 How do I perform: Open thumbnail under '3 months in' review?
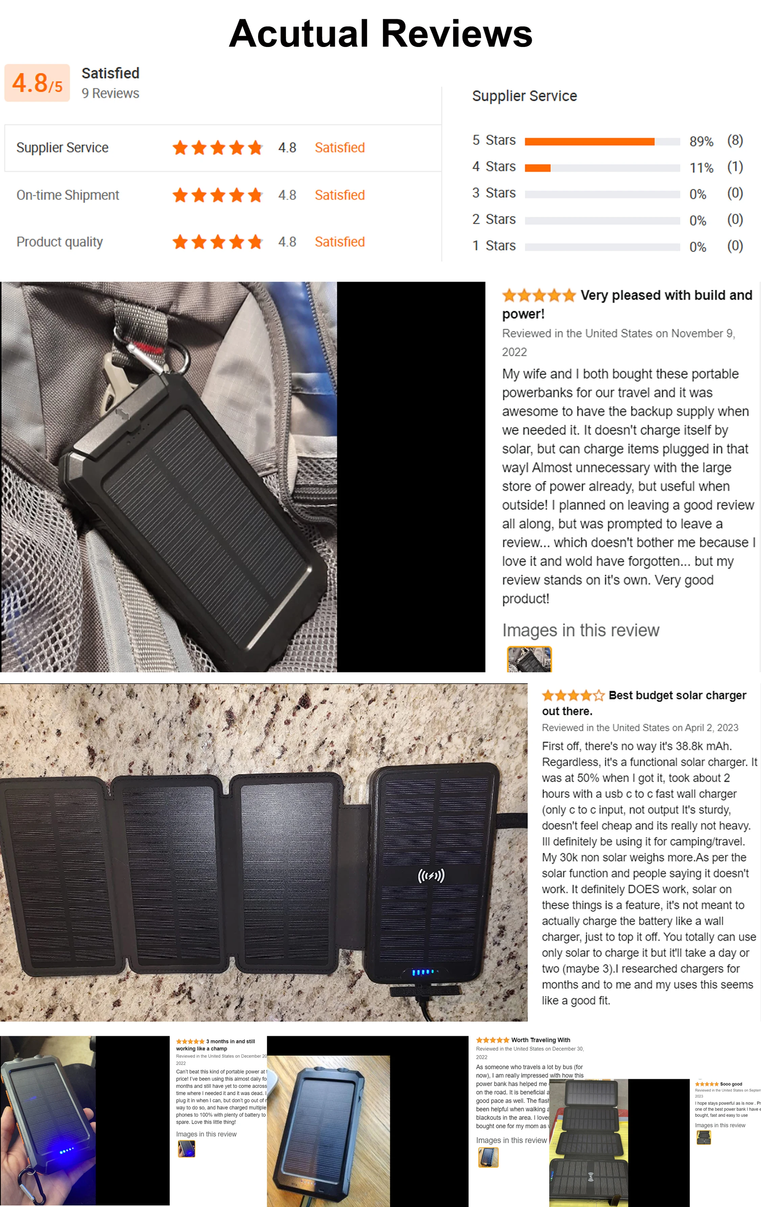[x=186, y=1148]
